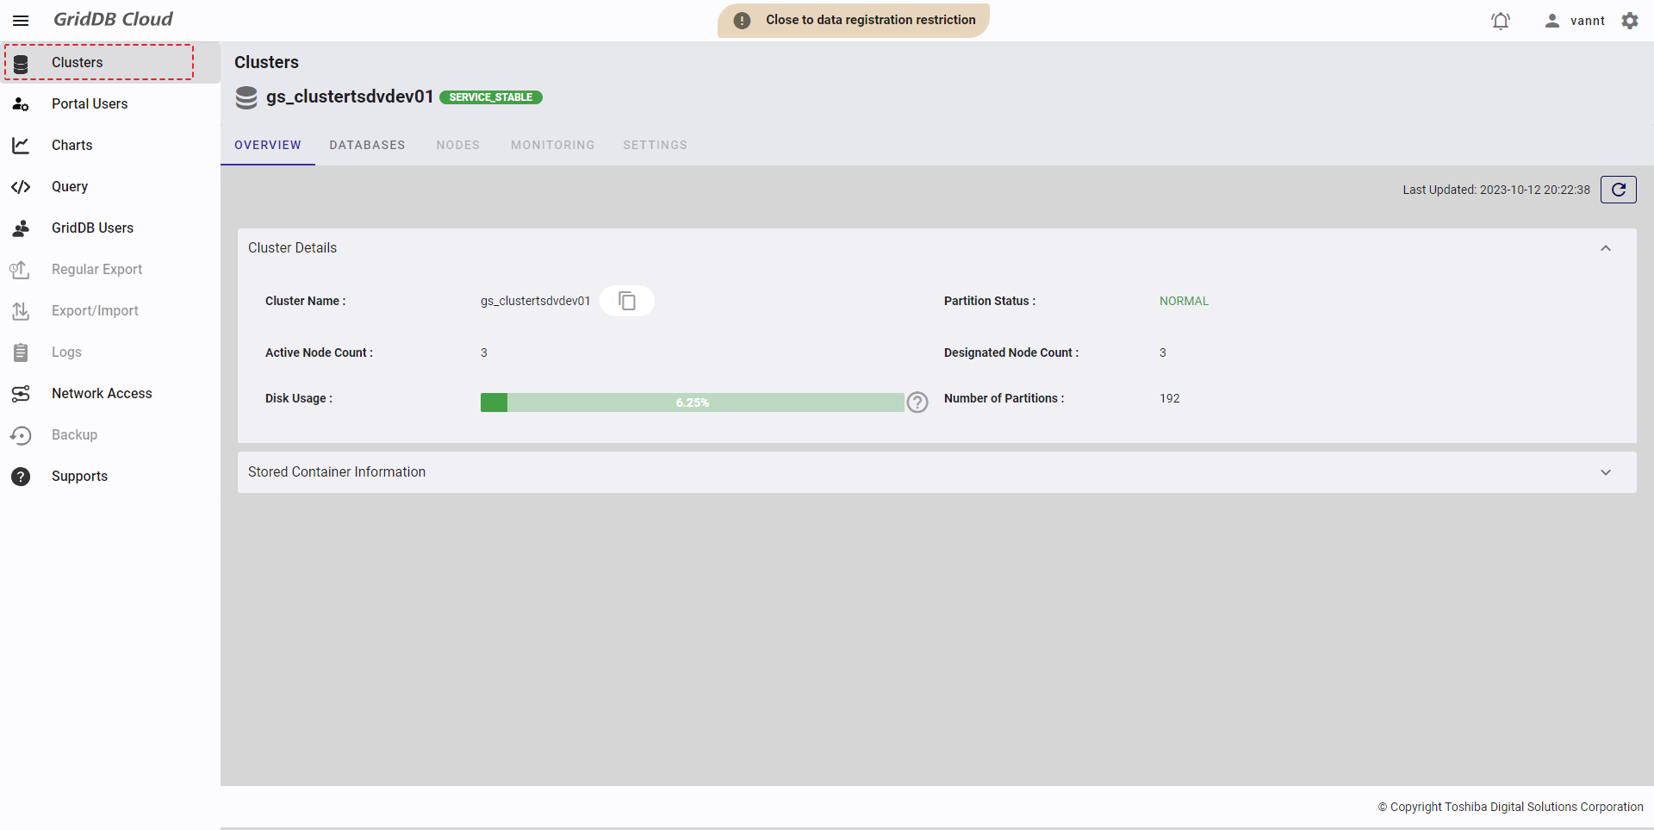Click the Query code brackets icon
Image resolution: width=1654 pixels, height=830 pixels.
(21, 187)
